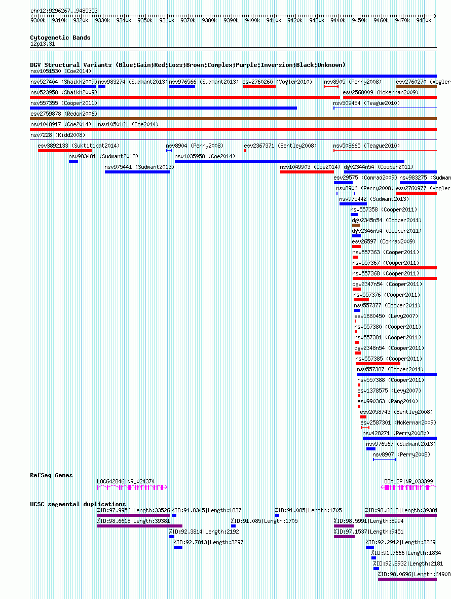Image resolution: width=451 pixels, height=599 pixels.
Task: Click esv1680450 (Levy2007) variant
Action: tap(355, 322)
